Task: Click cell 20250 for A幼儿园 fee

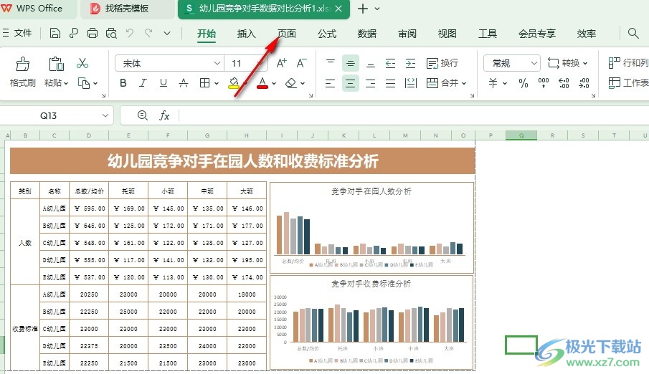Action: click(x=89, y=294)
